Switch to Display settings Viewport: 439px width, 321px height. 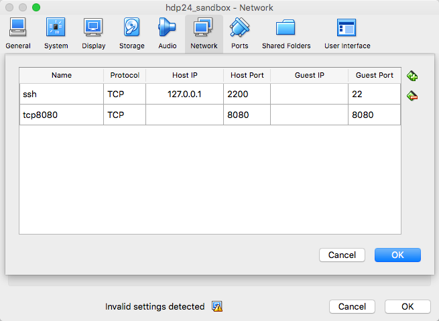point(94,33)
